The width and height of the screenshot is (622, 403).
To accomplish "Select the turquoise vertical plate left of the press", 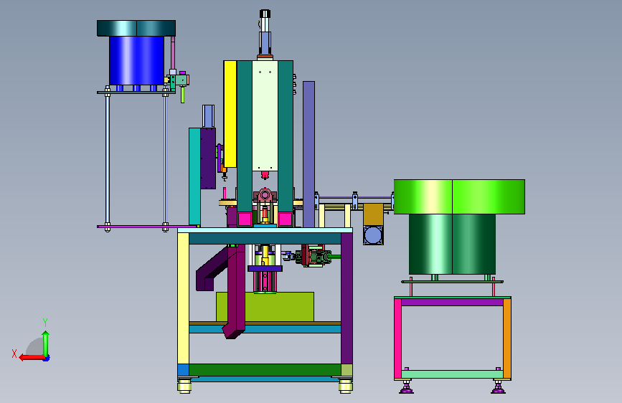I will pyautogui.click(x=194, y=177).
